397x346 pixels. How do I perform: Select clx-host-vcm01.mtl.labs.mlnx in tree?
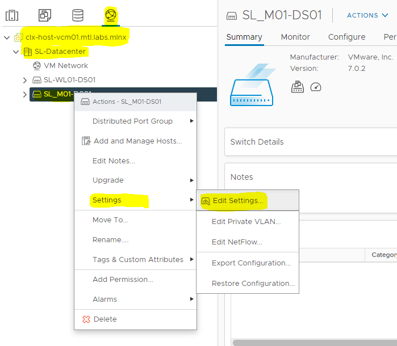76,37
